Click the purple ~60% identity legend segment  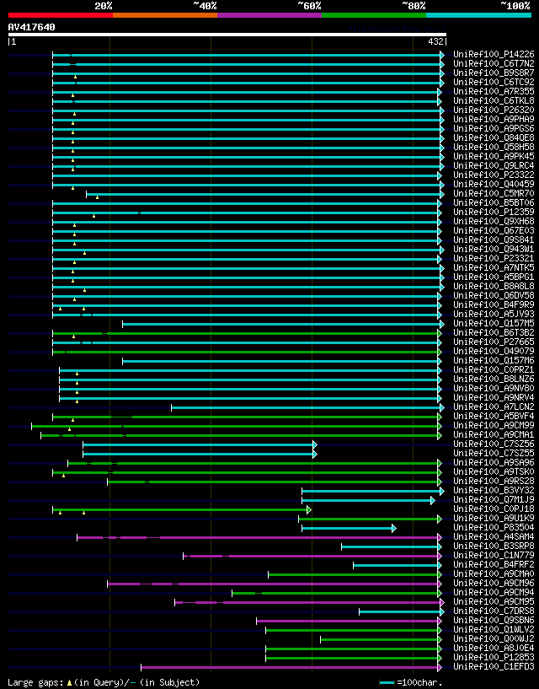[x=269, y=15]
